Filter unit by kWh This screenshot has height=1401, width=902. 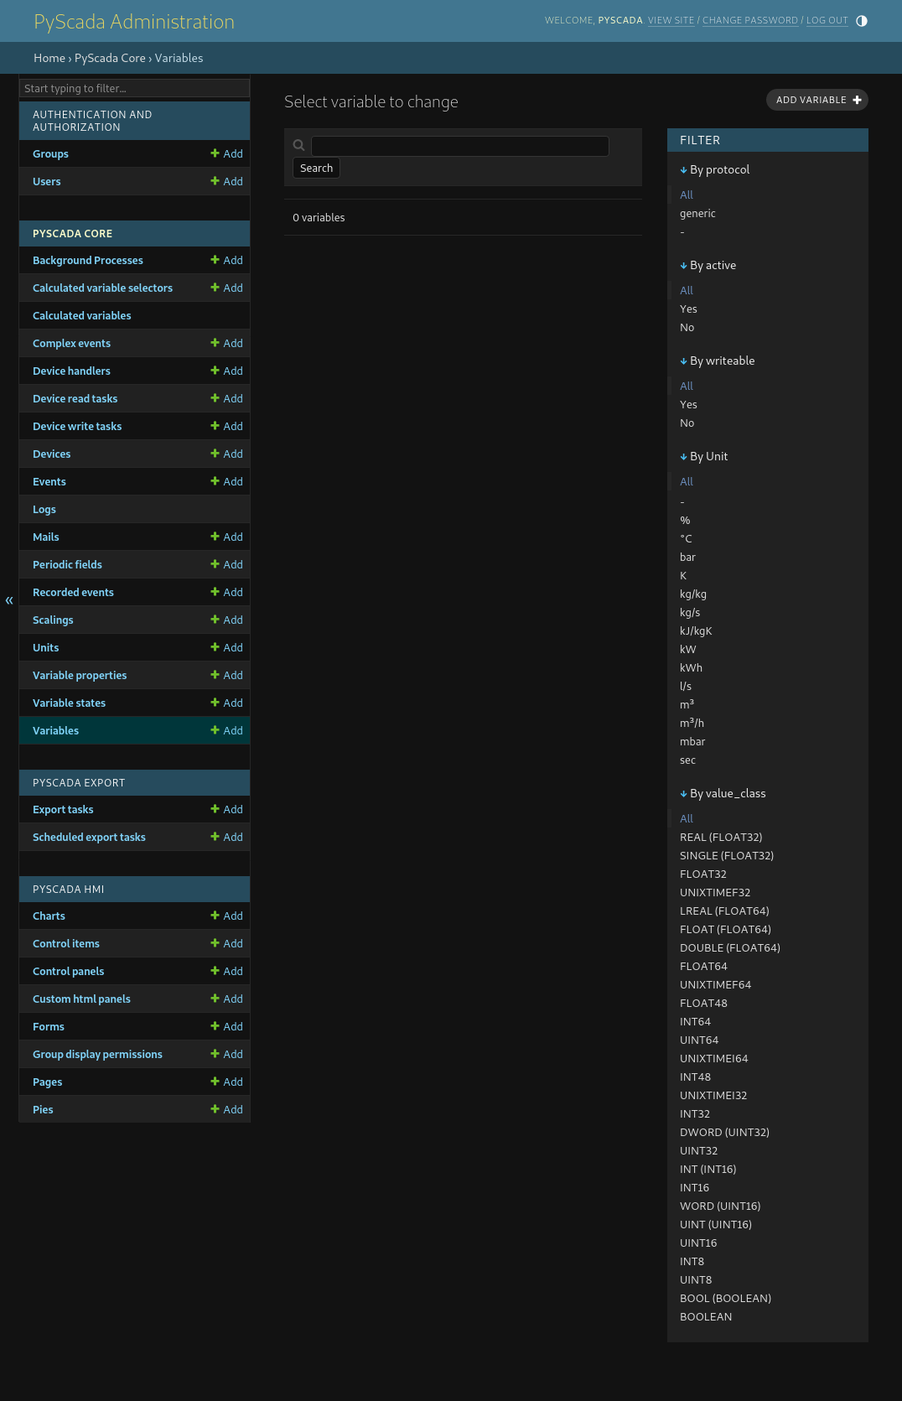click(x=691, y=667)
